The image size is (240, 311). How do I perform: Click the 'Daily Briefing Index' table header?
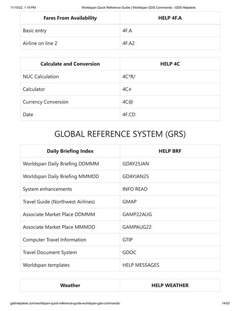click(x=70, y=151)
